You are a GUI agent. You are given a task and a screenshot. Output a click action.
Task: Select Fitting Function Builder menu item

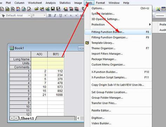[118, 32]
